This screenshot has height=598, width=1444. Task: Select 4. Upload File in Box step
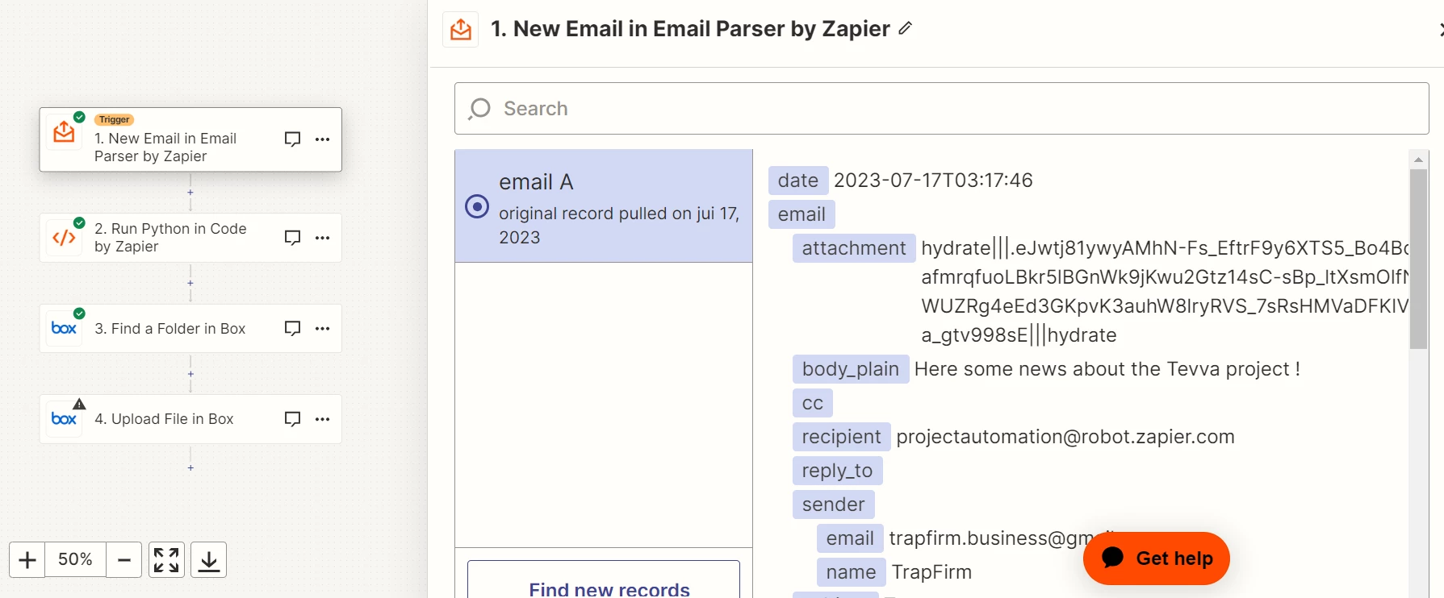pyautogui.click(x=190, y=418)
